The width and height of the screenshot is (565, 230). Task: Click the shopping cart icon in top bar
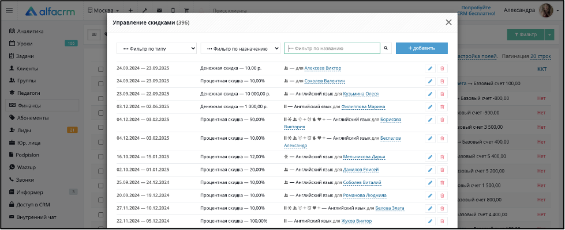coord(186,11)
